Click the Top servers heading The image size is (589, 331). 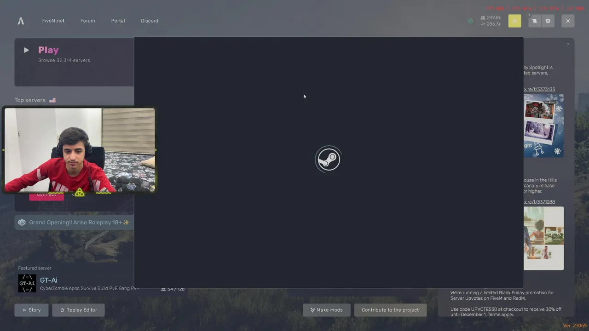30,100
